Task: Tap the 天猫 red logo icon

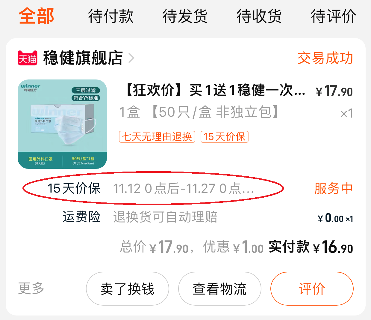Action: [28, 58]
